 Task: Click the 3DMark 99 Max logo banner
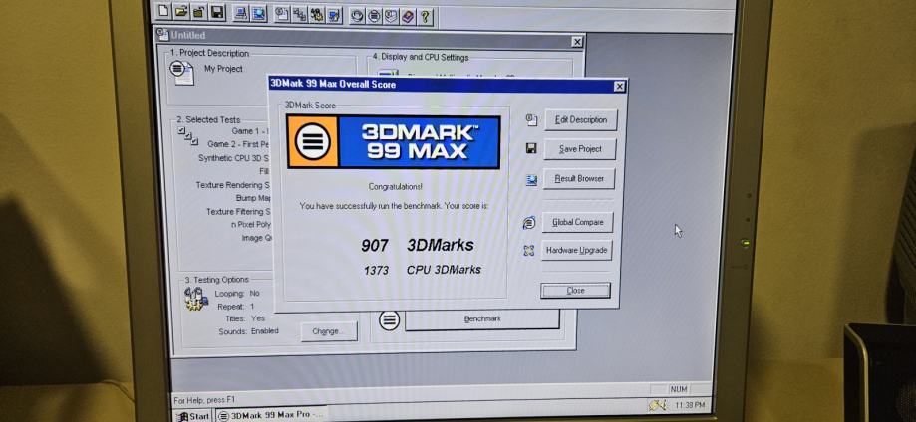click(x=393, y=142)
